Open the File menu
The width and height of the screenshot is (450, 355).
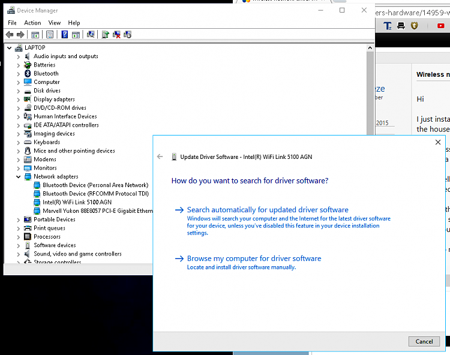tap(12, 23)
